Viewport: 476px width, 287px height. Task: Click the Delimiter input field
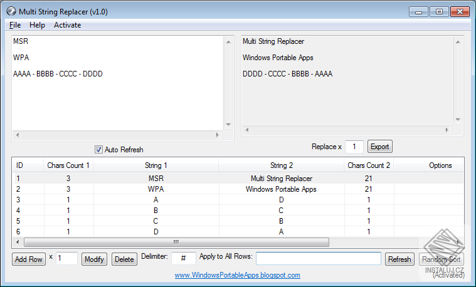(184, 258)
